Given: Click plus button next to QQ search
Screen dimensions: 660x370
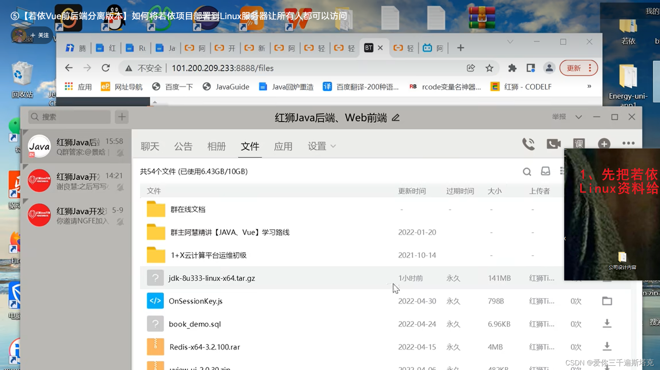Looking at the screenshot, I should [x=122, y=117].
